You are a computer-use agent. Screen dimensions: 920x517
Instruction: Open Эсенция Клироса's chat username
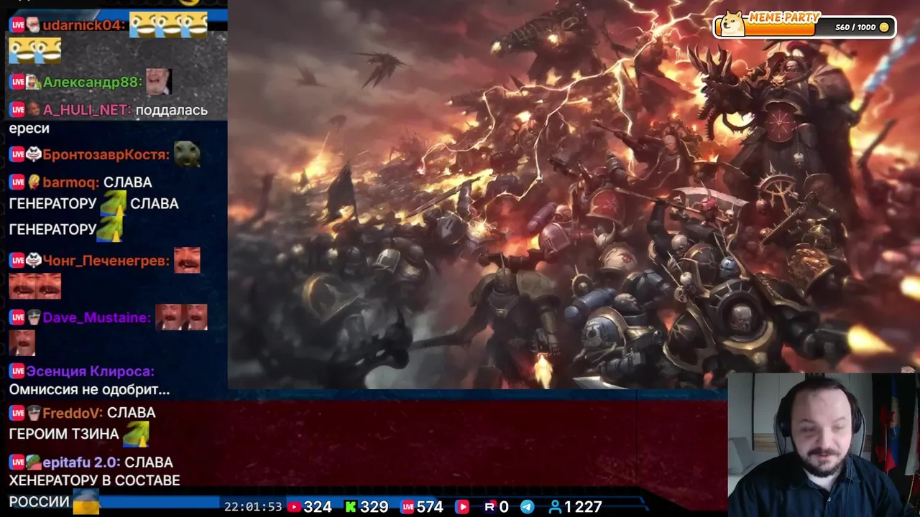[91, 371]
